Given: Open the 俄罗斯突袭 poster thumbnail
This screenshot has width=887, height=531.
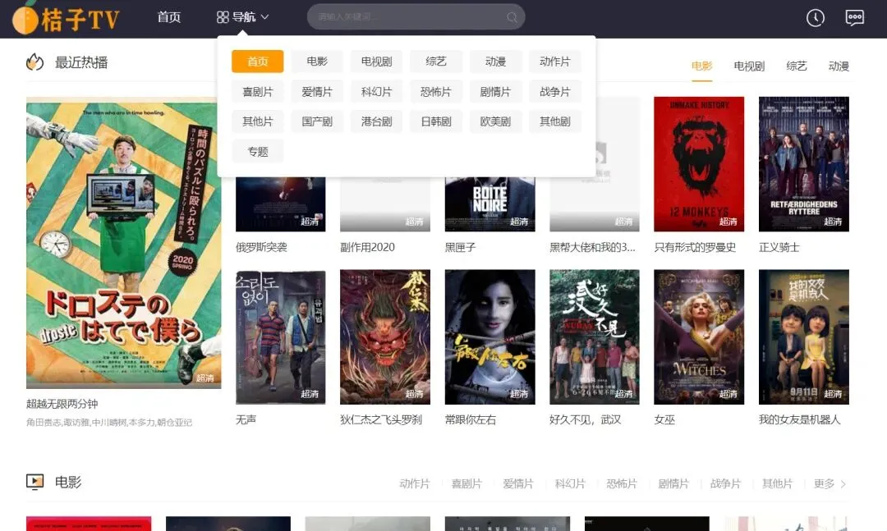Looking at the screenshot, I should 281,204.
